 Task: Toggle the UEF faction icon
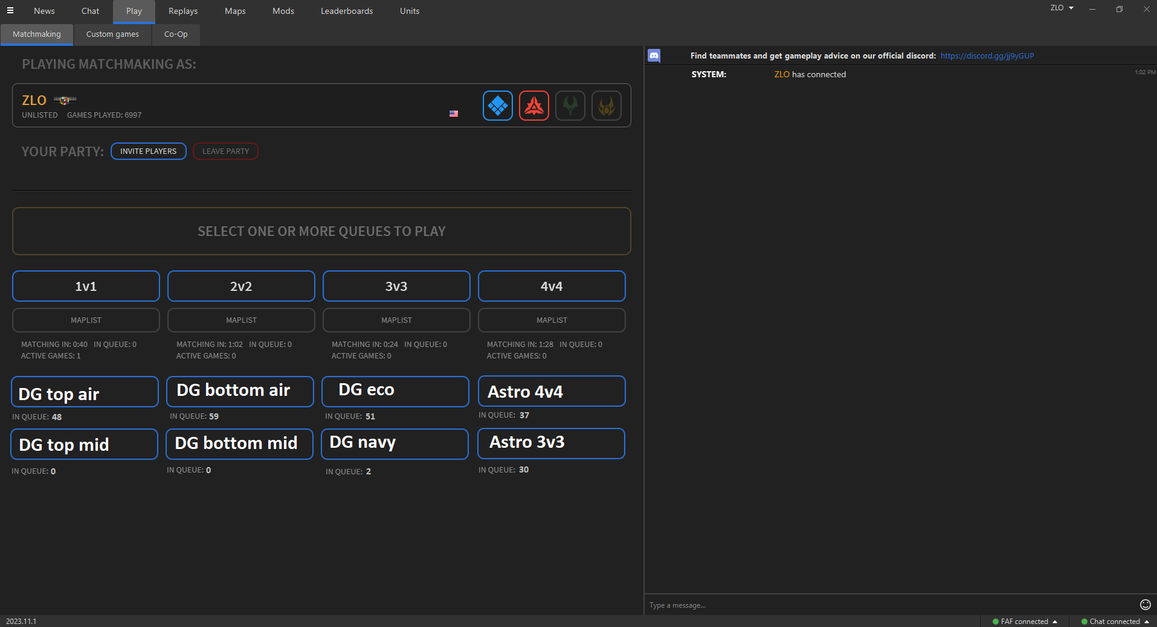[x=498, y=106]
